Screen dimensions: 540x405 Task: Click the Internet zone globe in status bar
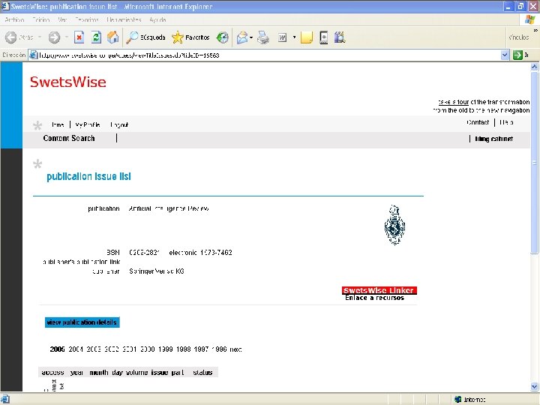click(457, 400)
